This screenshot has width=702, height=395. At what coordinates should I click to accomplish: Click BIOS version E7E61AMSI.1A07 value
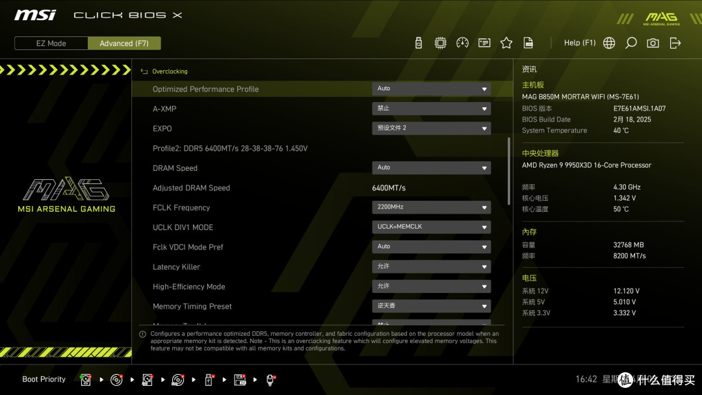click(x=640, y=108)
